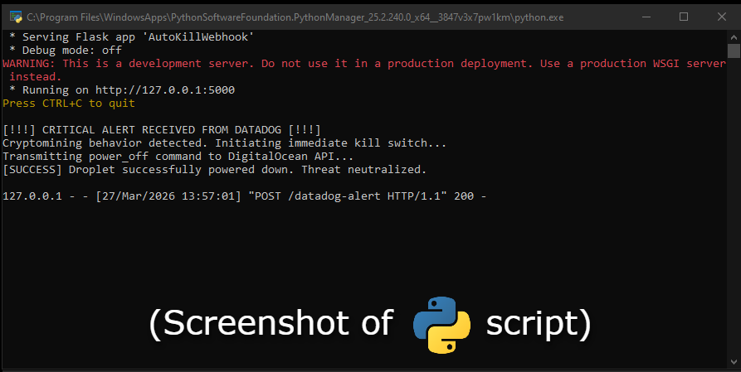Click the Python icon in the title bar
This screenshot has height=372, width=741.
pos(16,17)
